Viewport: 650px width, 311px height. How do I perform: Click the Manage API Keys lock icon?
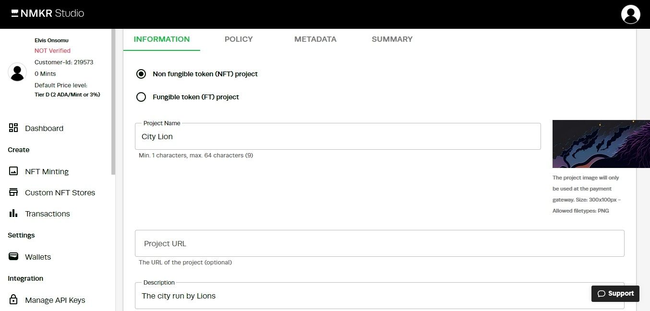(13, 300)
